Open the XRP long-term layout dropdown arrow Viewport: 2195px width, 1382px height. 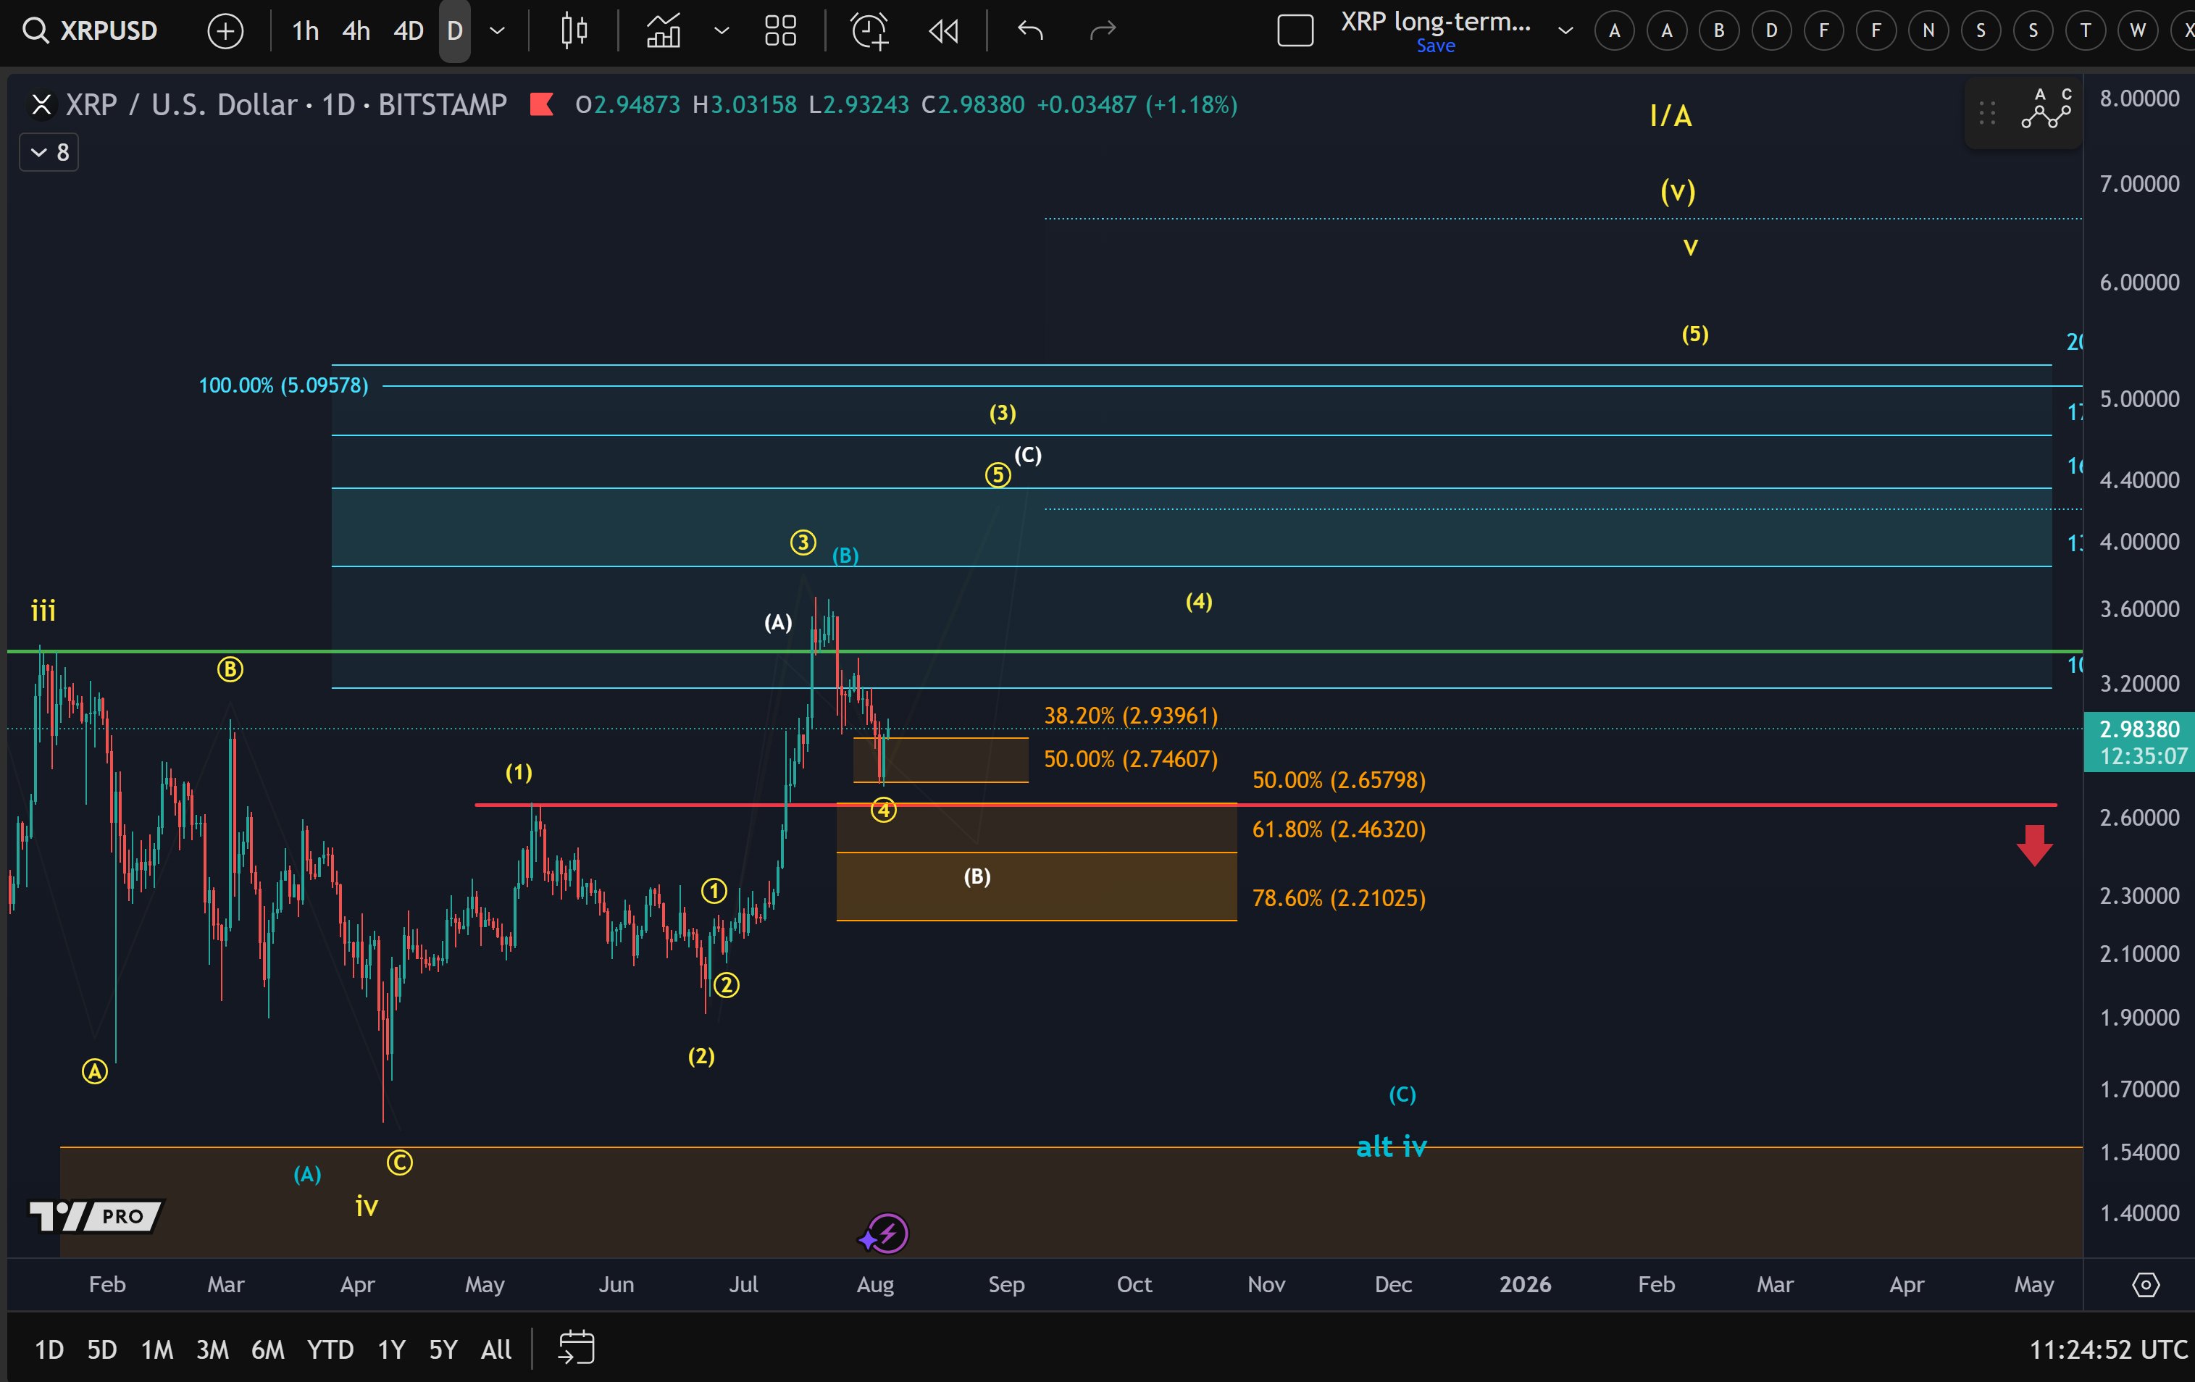[1566, 31]
